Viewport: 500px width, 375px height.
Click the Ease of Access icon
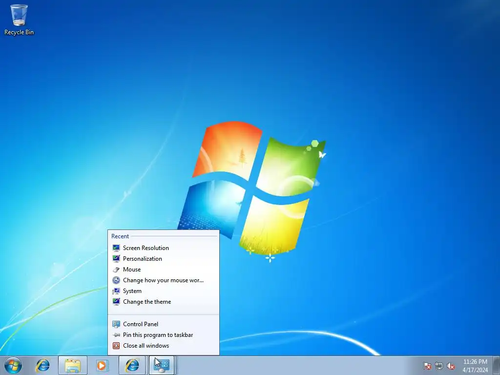(x=116, y=280)
